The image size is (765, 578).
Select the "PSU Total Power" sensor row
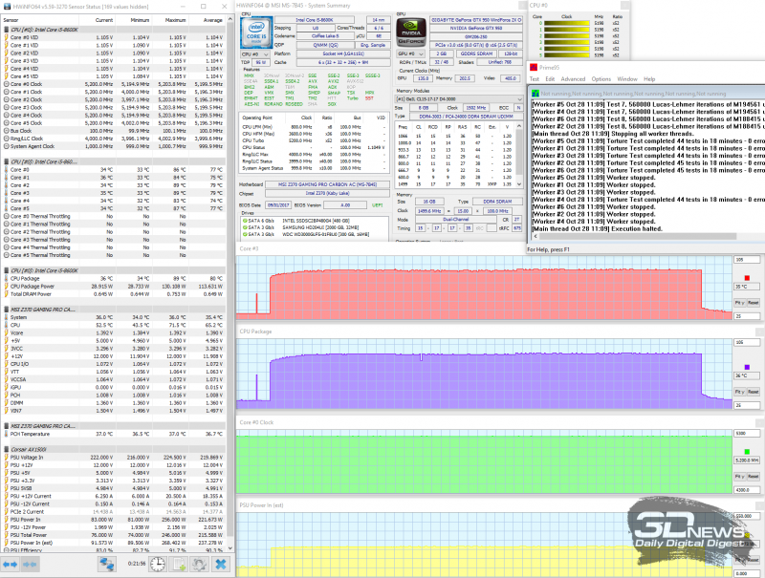(x=113, y=535)
